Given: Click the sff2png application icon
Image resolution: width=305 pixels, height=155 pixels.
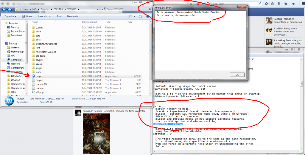Looking at the screenshot, I should pyautogui.click(x=33, y=92).
